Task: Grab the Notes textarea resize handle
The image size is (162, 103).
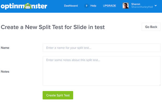Action: pos(160,85)
